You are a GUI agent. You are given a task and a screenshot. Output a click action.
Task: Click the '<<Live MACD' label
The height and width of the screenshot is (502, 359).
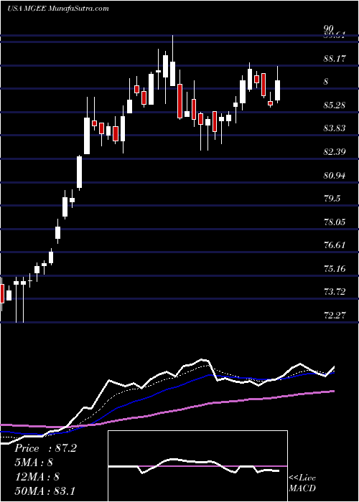tap(302, 483)
